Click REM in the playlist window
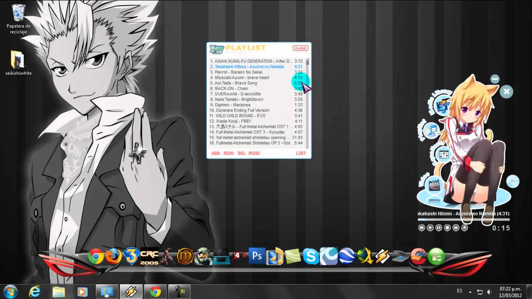Image resolution: width=532 pixels, height=299 pixels. click(229, 153)
